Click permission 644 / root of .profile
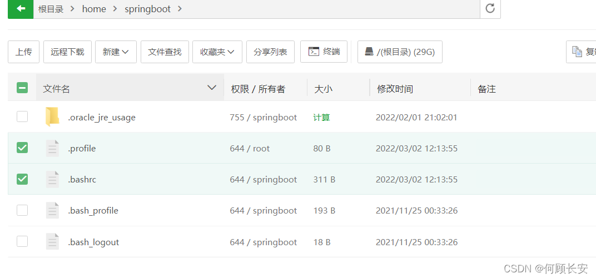596x279 pixels. click(250, 148)
